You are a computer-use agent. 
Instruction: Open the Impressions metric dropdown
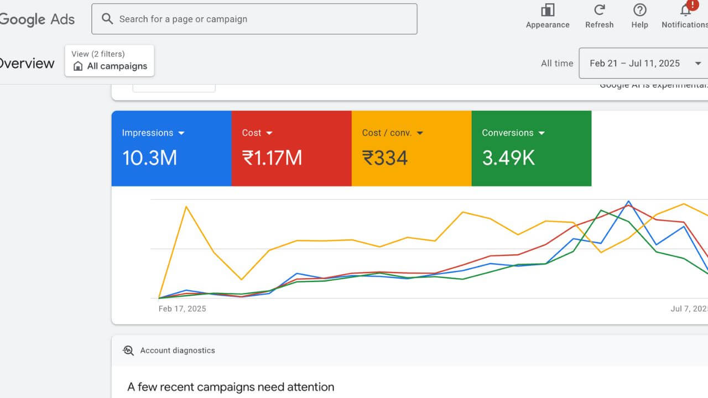[181, 133]
